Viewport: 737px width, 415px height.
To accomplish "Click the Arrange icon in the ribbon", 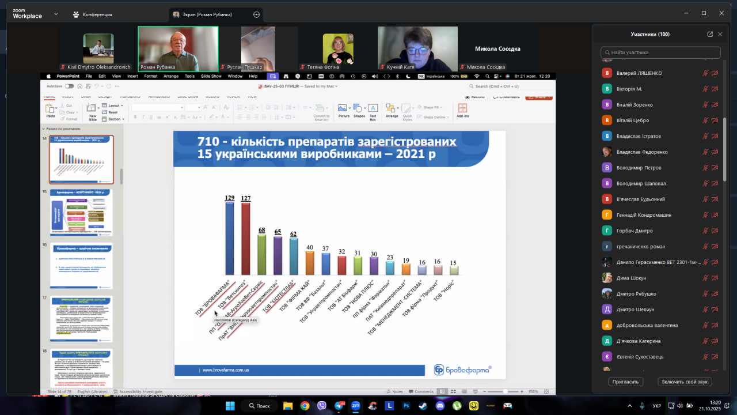I will [392, 108].
